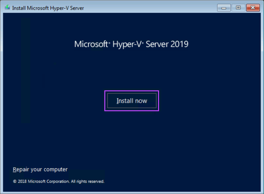Screen dimensions: 264x194
Task: Click the word now on the install button
Action: point(141,101)
